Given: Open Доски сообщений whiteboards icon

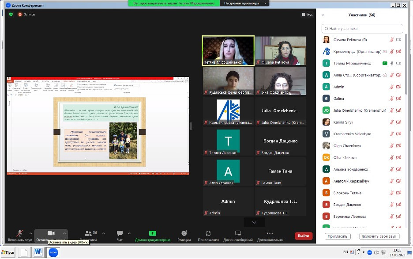Looking at the screenshot, I should pos(238,233).
